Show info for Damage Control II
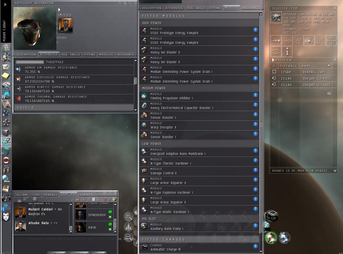Viewport: 343px width, 254px height. tap(255, 170)
